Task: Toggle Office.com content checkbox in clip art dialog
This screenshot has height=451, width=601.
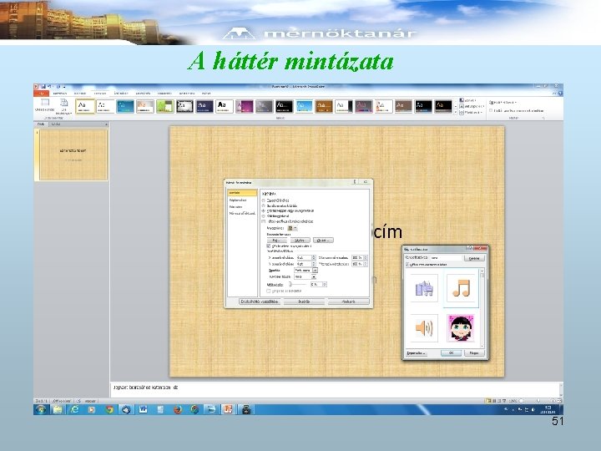Action: pos(407,265)
